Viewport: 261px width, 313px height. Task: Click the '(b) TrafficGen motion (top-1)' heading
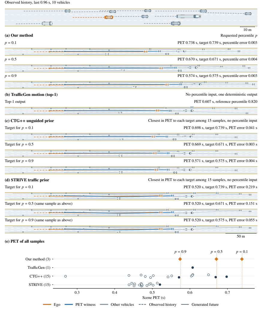tap(31, 95)
